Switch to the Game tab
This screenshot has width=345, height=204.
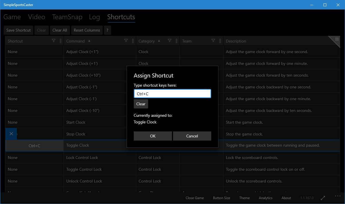coord(12,17)
